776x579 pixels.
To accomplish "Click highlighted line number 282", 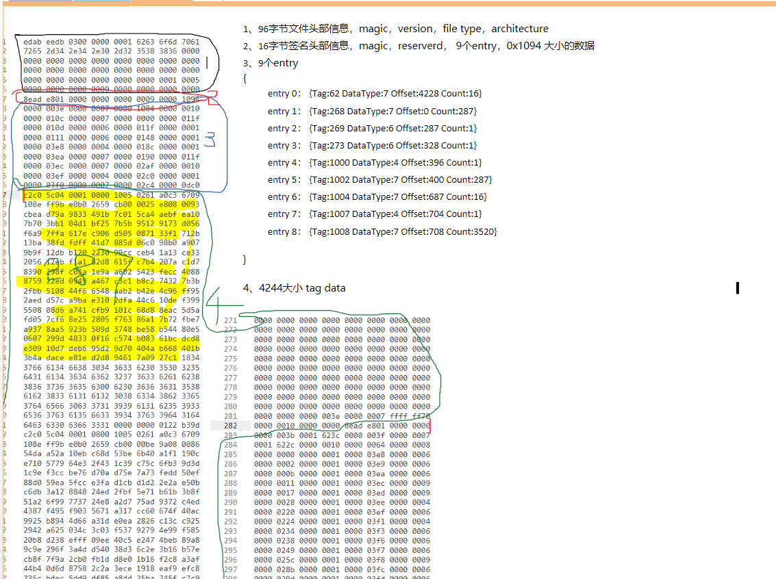I will (x=230, y=426).
